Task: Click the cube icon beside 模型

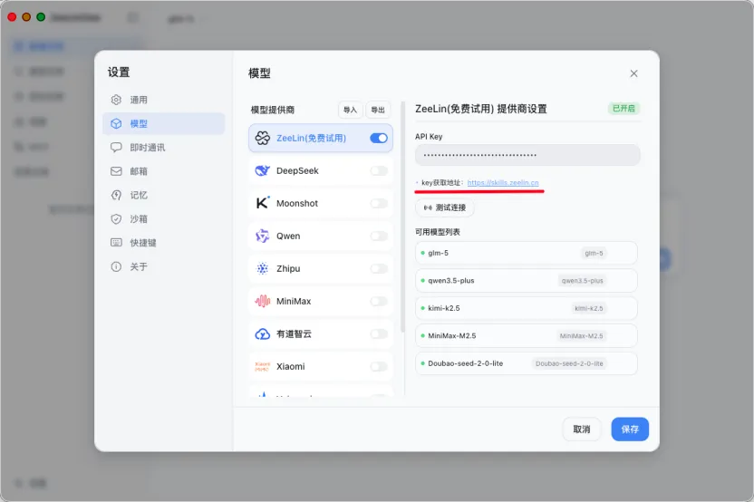Action: pyautogui.click(x=116, y=123)
